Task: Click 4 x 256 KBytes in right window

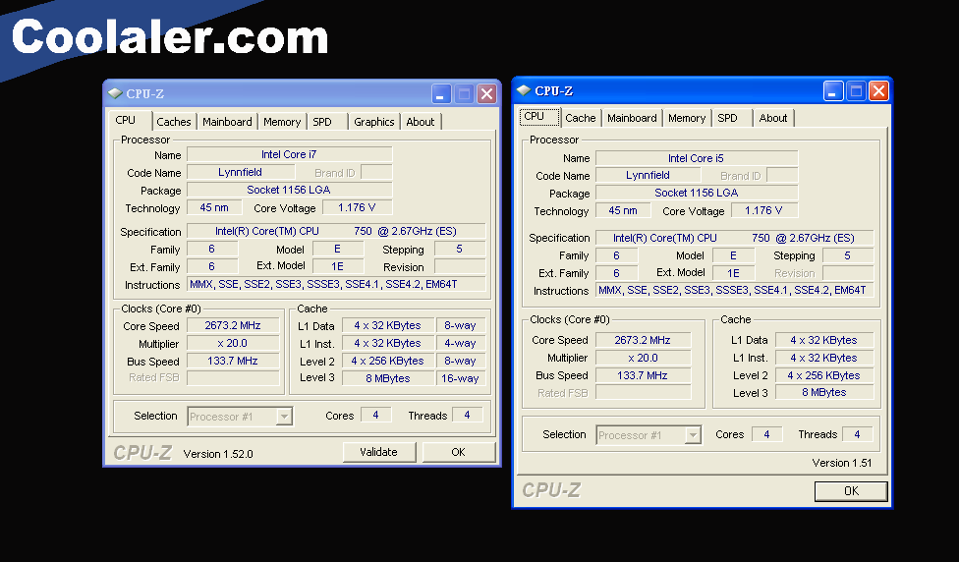Action: point(823,375)
